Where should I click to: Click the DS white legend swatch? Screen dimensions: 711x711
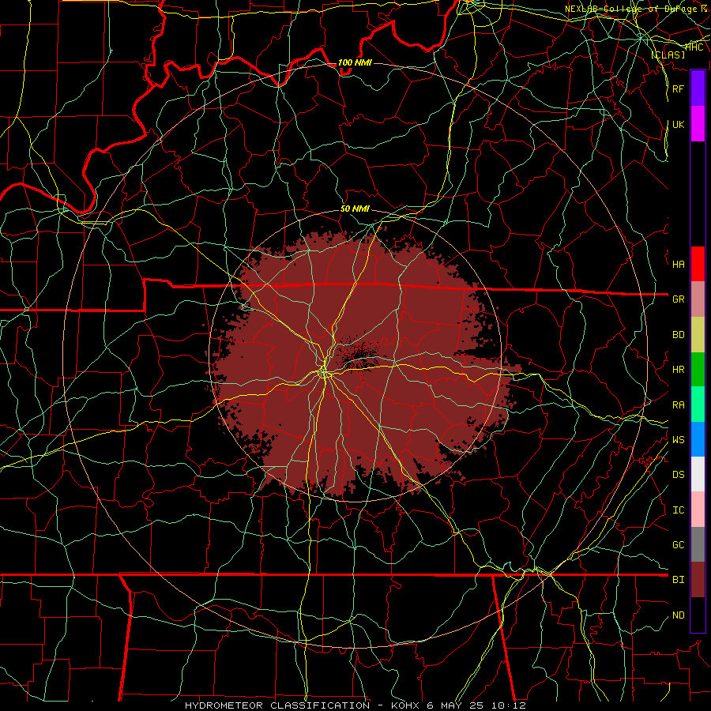click(698, 474)
